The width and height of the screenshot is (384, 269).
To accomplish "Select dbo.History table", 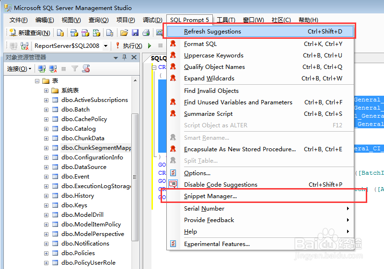I will (78, 196).
